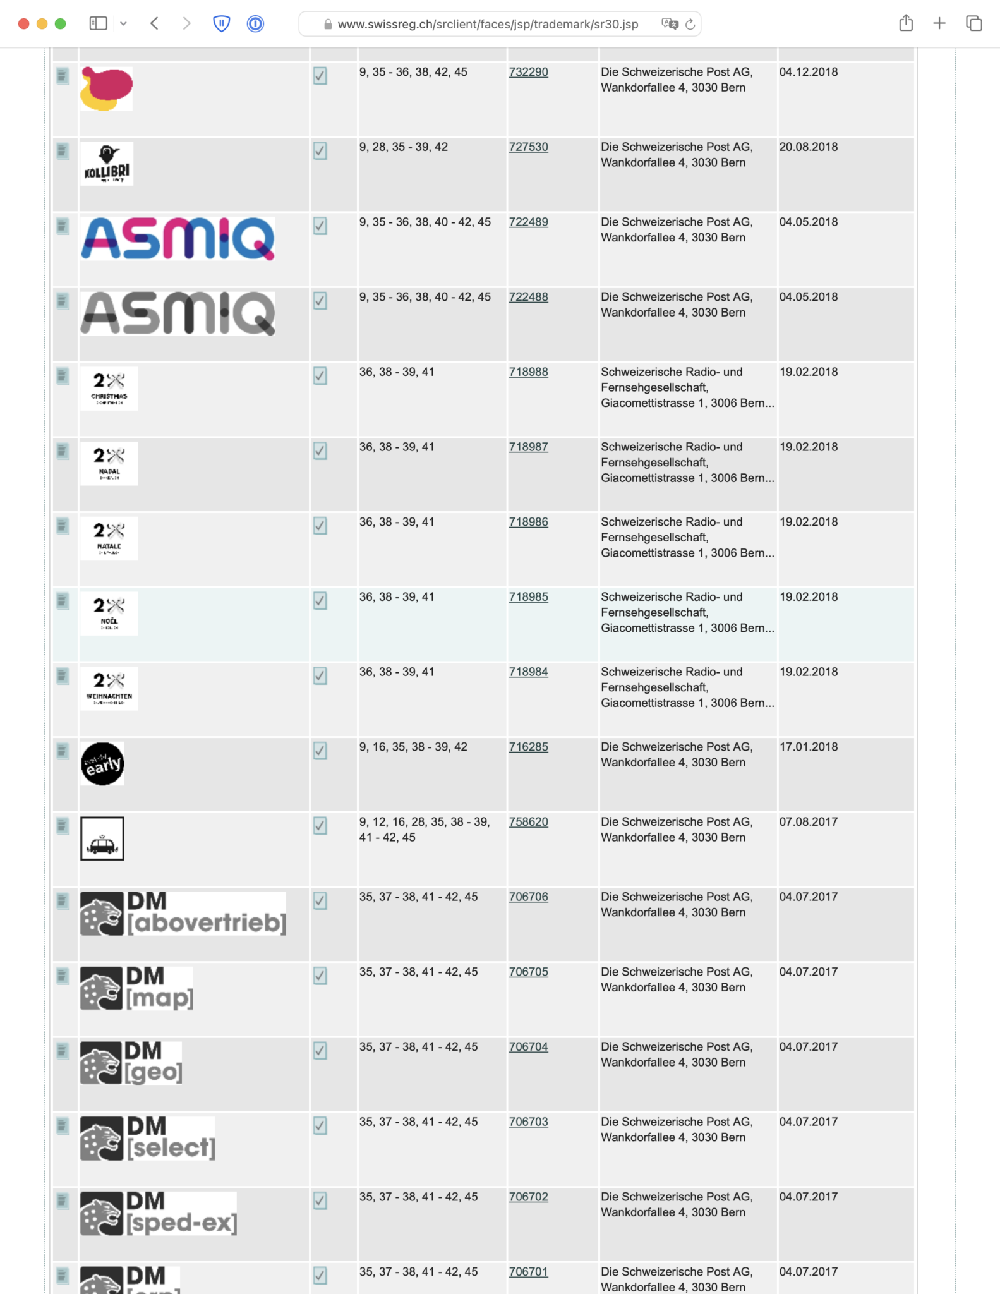Show the tab overview
Screen dimensions: 1000x1294
[973, 24]
